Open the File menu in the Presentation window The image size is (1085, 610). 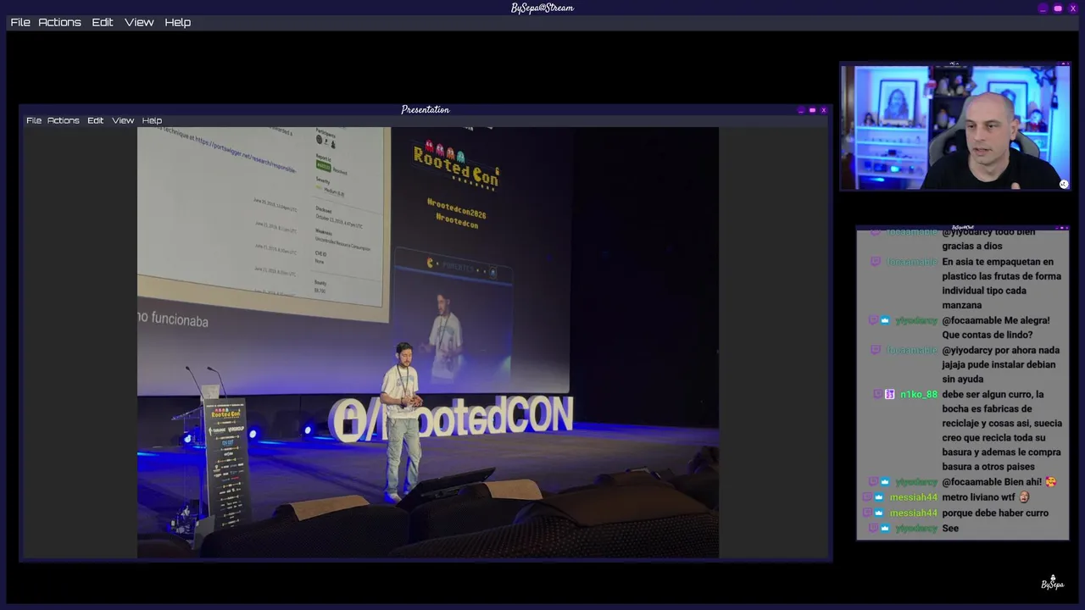(34, 120)
